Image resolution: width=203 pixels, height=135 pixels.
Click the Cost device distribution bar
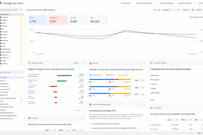coord(110,79)
